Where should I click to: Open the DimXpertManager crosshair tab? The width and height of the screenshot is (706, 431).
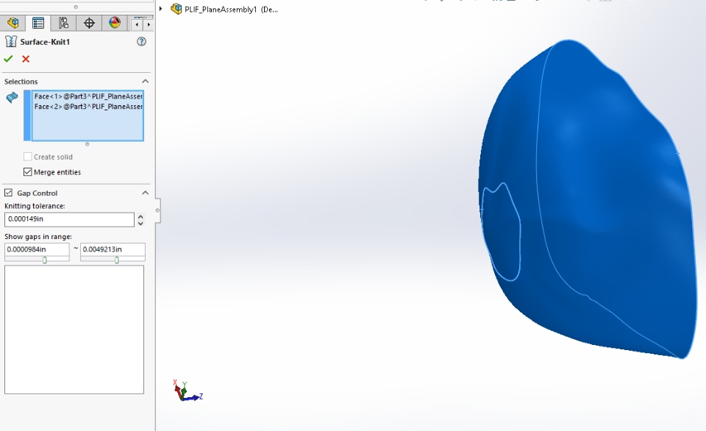(89, 23)
